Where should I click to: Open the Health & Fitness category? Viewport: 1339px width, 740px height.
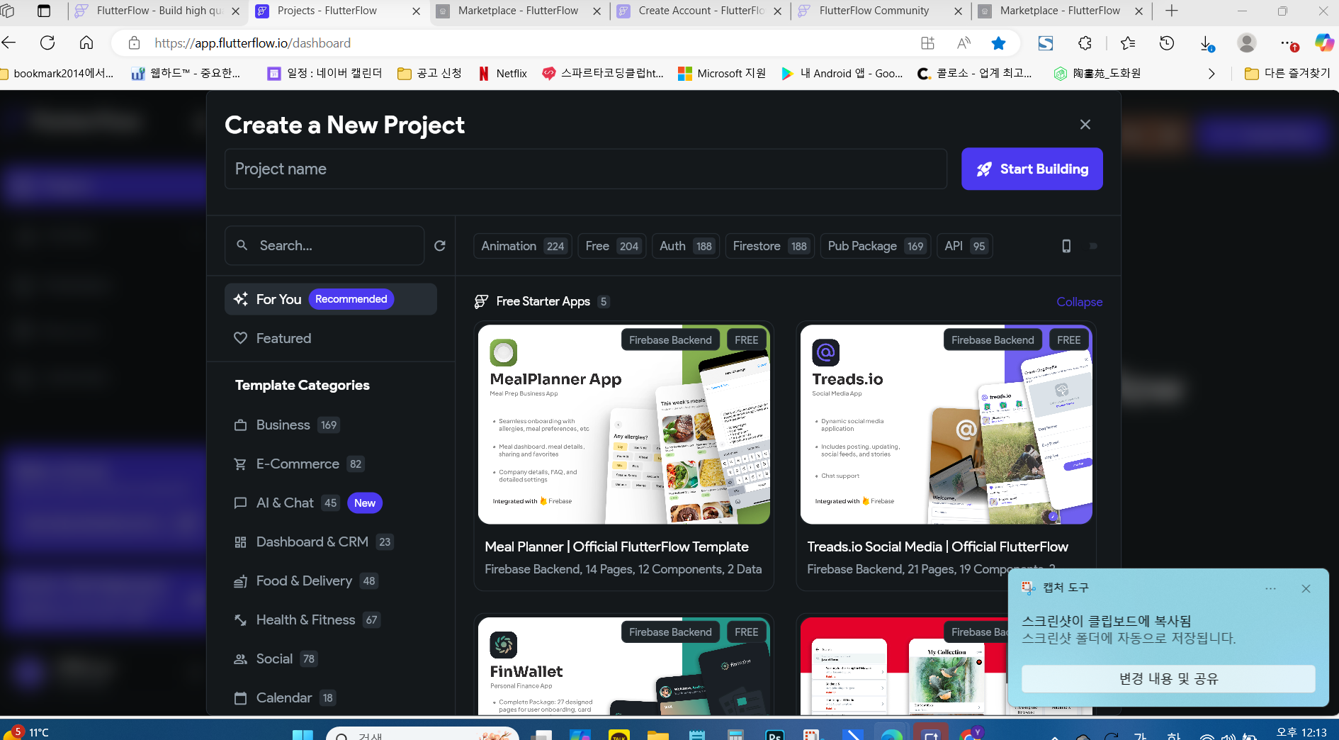307,620
